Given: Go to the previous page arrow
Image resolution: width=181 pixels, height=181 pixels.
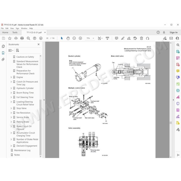Looking at the screenshot, I should pos(34,38).
